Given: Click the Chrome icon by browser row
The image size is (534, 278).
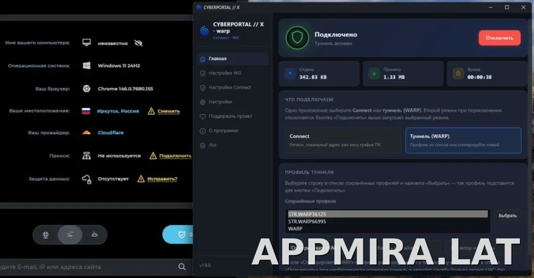Looking at the screenshot, I should (x=87, y=89).
